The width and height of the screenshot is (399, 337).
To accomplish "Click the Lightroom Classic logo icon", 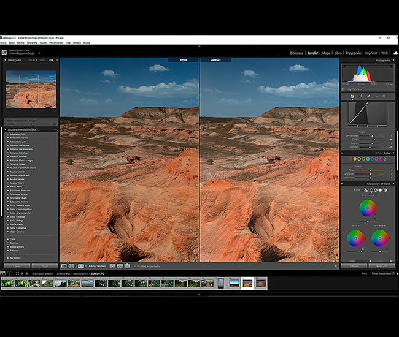I will point(4,52).
